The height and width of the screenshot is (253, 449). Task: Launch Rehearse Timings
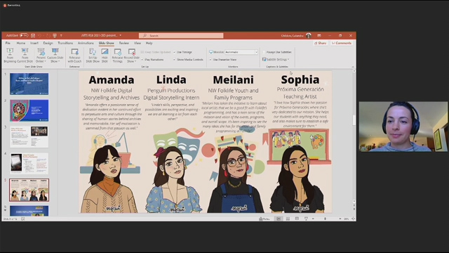coord(117,56)
